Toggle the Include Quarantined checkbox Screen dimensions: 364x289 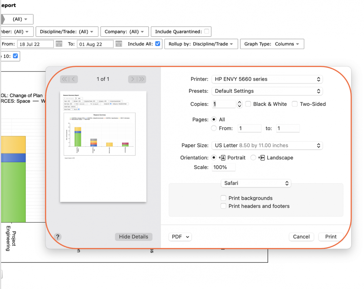[206, 31]
